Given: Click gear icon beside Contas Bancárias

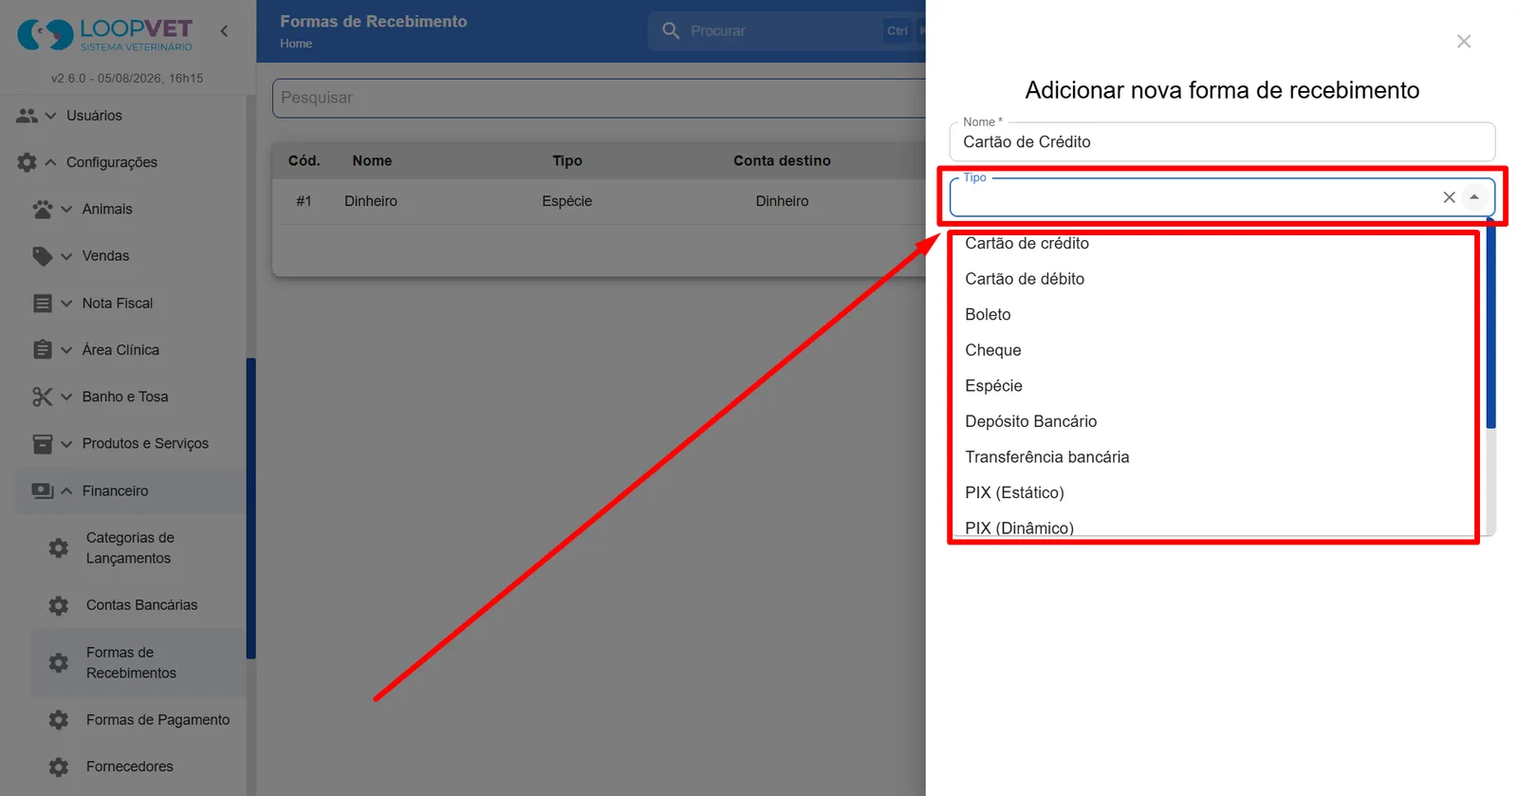Looking at the screenshot, I should tap(59, 605).
